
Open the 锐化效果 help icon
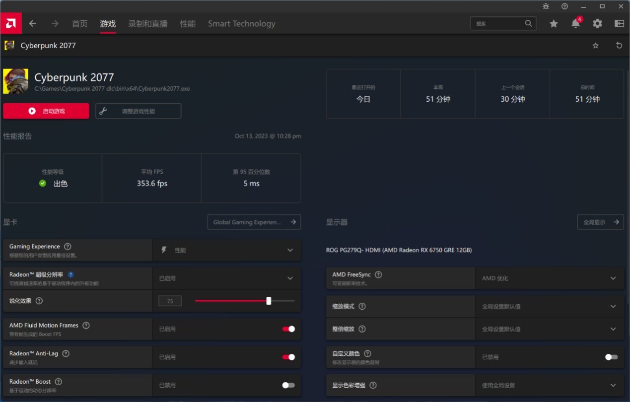[39, 301]
